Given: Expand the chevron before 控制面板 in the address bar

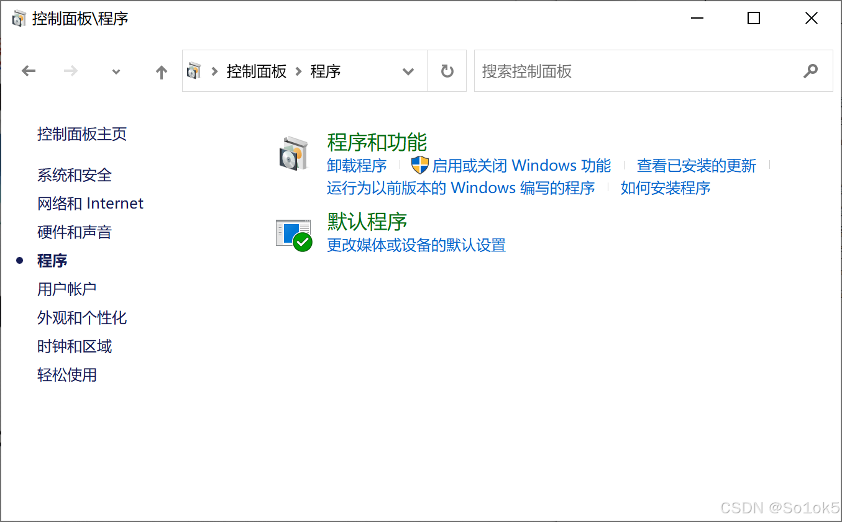Looking at the screenshot, I should tap(214, 71).
